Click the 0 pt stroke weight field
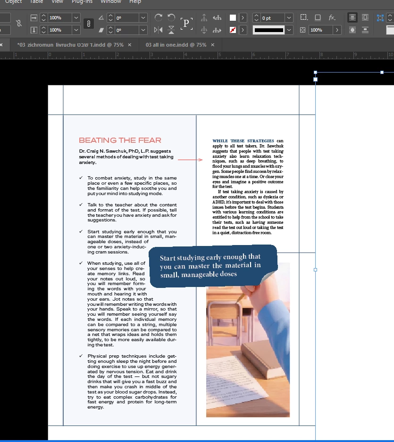 pos(272,18)
